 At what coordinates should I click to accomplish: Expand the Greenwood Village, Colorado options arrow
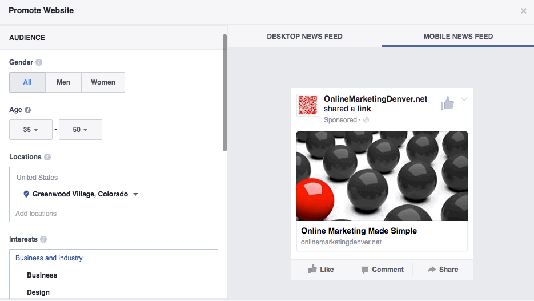tap(135, 194)
